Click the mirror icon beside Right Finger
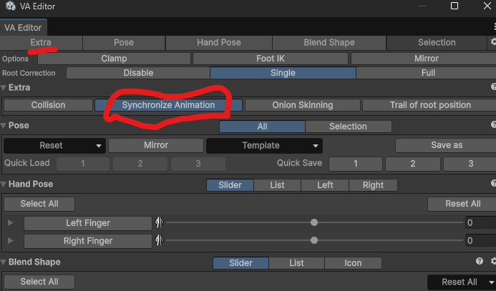 159,240
